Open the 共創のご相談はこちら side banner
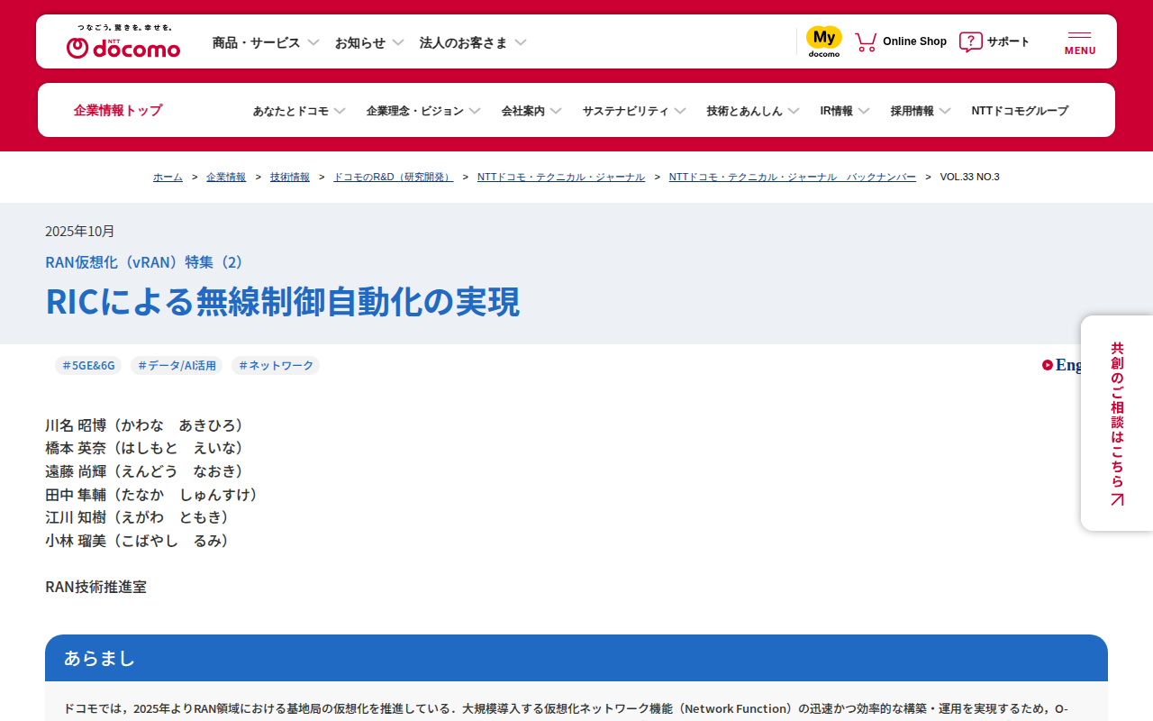This screenshot has height=721, width=1153. (1117, 423)
